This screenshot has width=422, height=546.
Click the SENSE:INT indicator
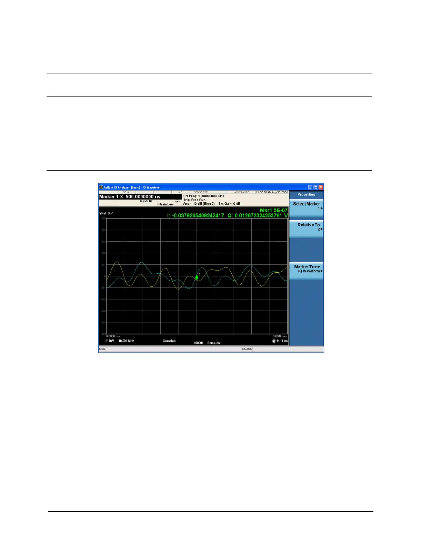point(201,192)
